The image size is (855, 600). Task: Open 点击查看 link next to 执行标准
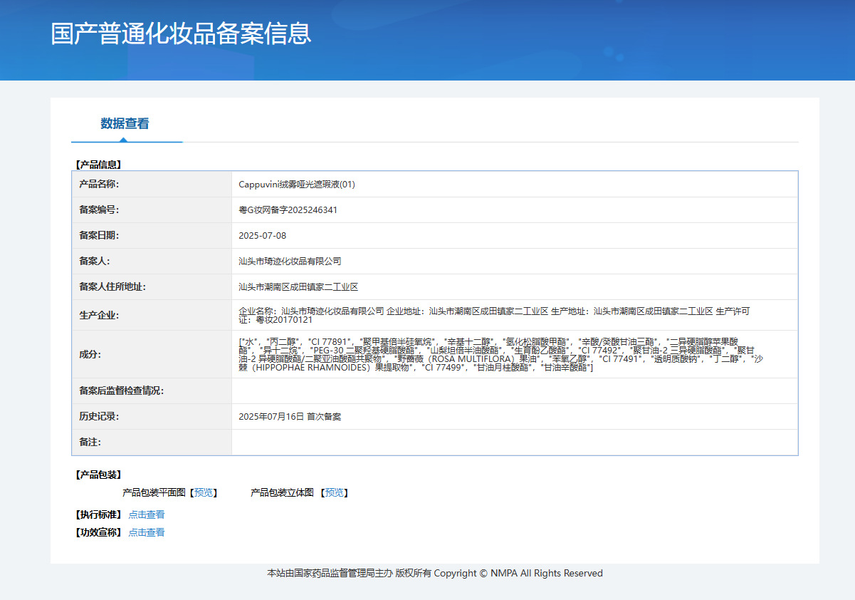pos(147,514)
